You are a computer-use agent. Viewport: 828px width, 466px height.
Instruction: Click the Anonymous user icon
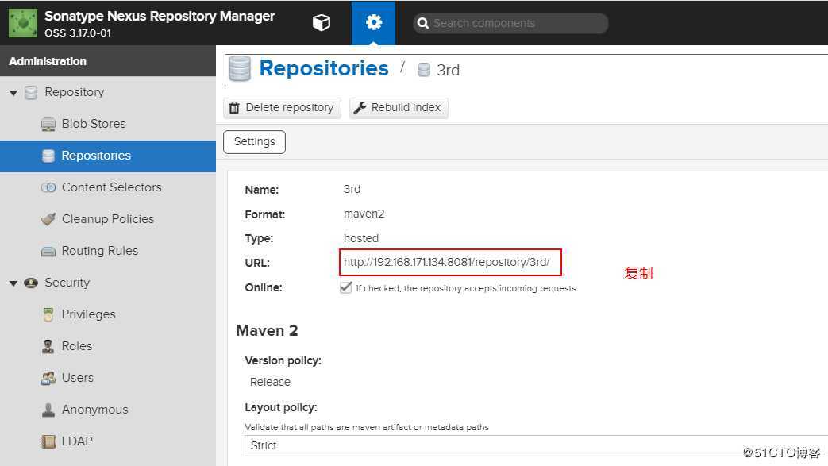pyautogui.click(x=48, y=410)
